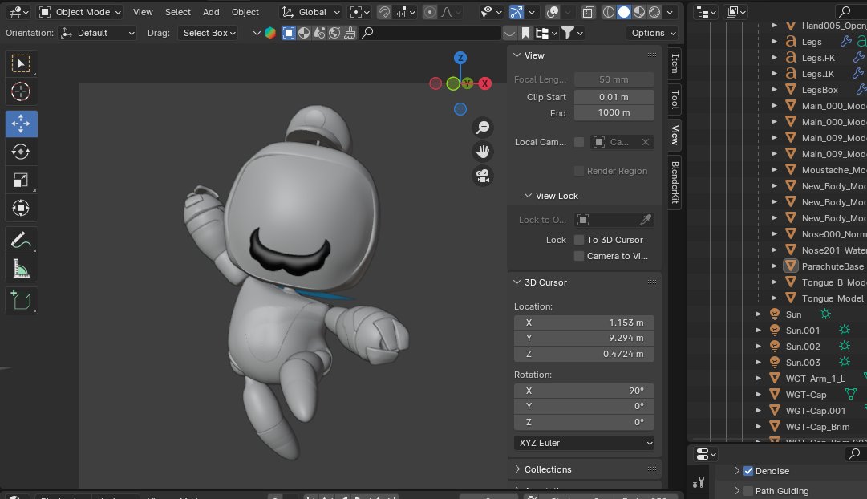Enable Camera to View checkbox

[x=579, y=256]
